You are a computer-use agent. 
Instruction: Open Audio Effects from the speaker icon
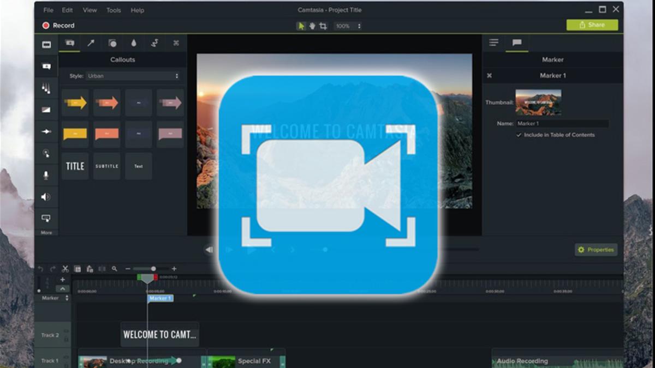(46, 197)
